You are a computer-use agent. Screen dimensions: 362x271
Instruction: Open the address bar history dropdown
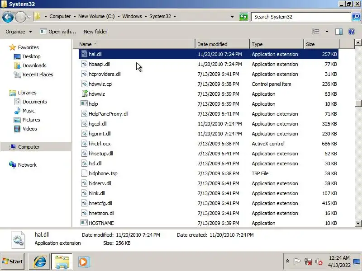(x=232, y=17)
